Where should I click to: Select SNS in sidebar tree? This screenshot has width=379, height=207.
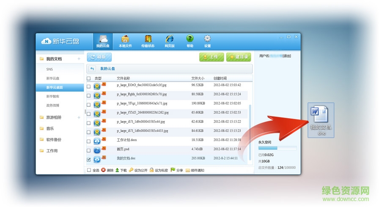[x=49, y=69]
